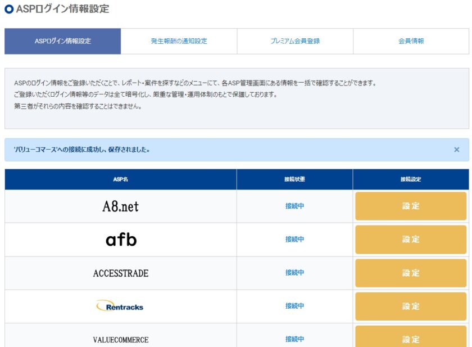Click the 接続状態 column header
Screen dimensions: 472x347
point(294,179)
